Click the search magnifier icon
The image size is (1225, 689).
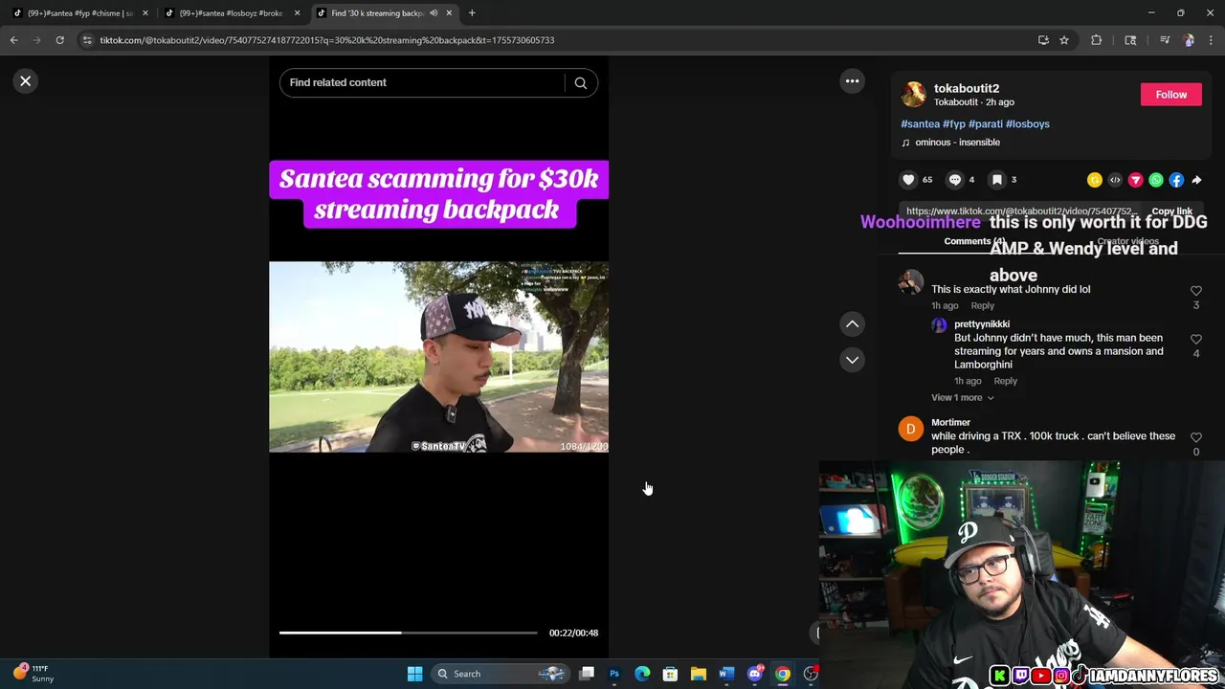[x=580, y=83]
